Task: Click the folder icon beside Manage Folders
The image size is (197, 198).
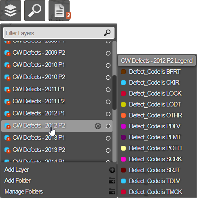Action: (x=112, y=192)
